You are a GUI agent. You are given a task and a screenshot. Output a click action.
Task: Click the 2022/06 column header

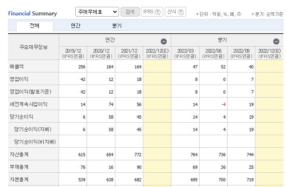(x=213, y=53)
